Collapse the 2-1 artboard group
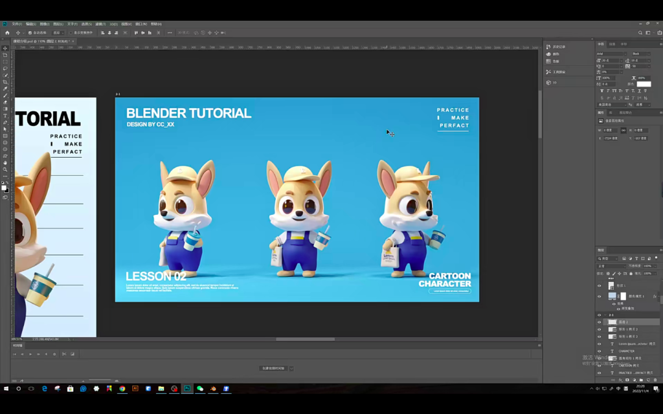The image size is (663, 414). pos(605,315)
